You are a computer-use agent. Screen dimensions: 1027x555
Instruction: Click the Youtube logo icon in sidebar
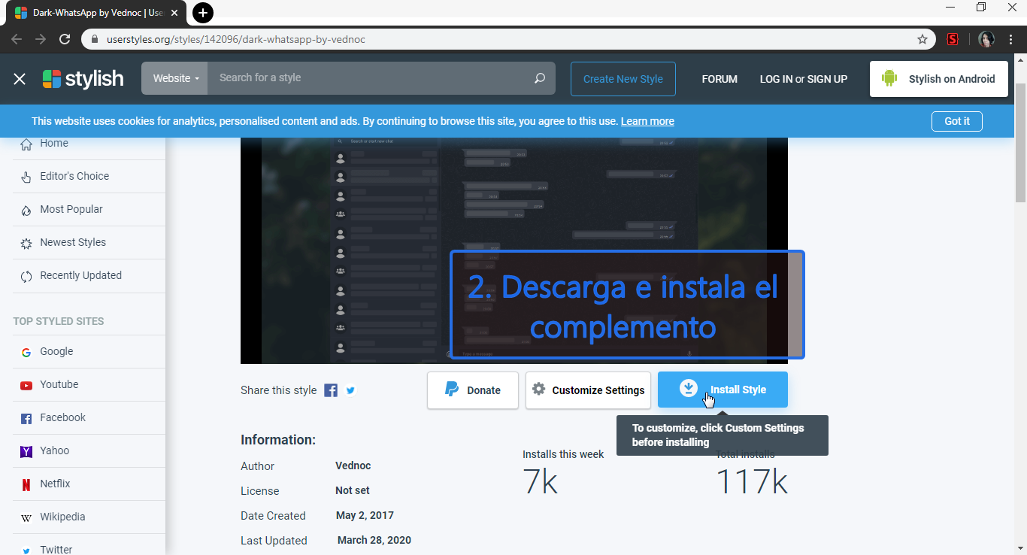tap(26, 385)
